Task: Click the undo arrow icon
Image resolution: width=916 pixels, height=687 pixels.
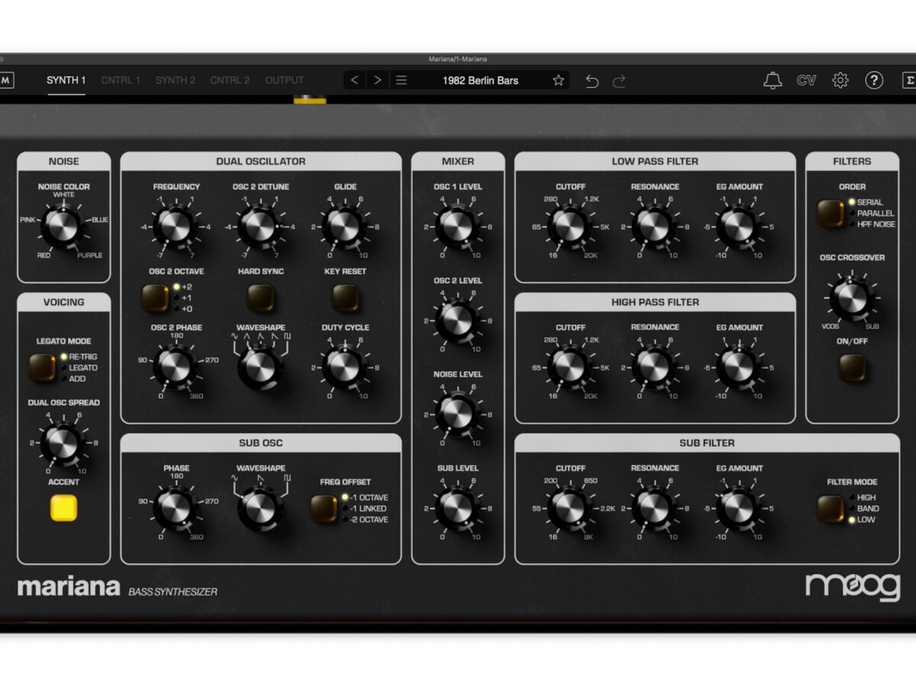Action: pos(592,81)
